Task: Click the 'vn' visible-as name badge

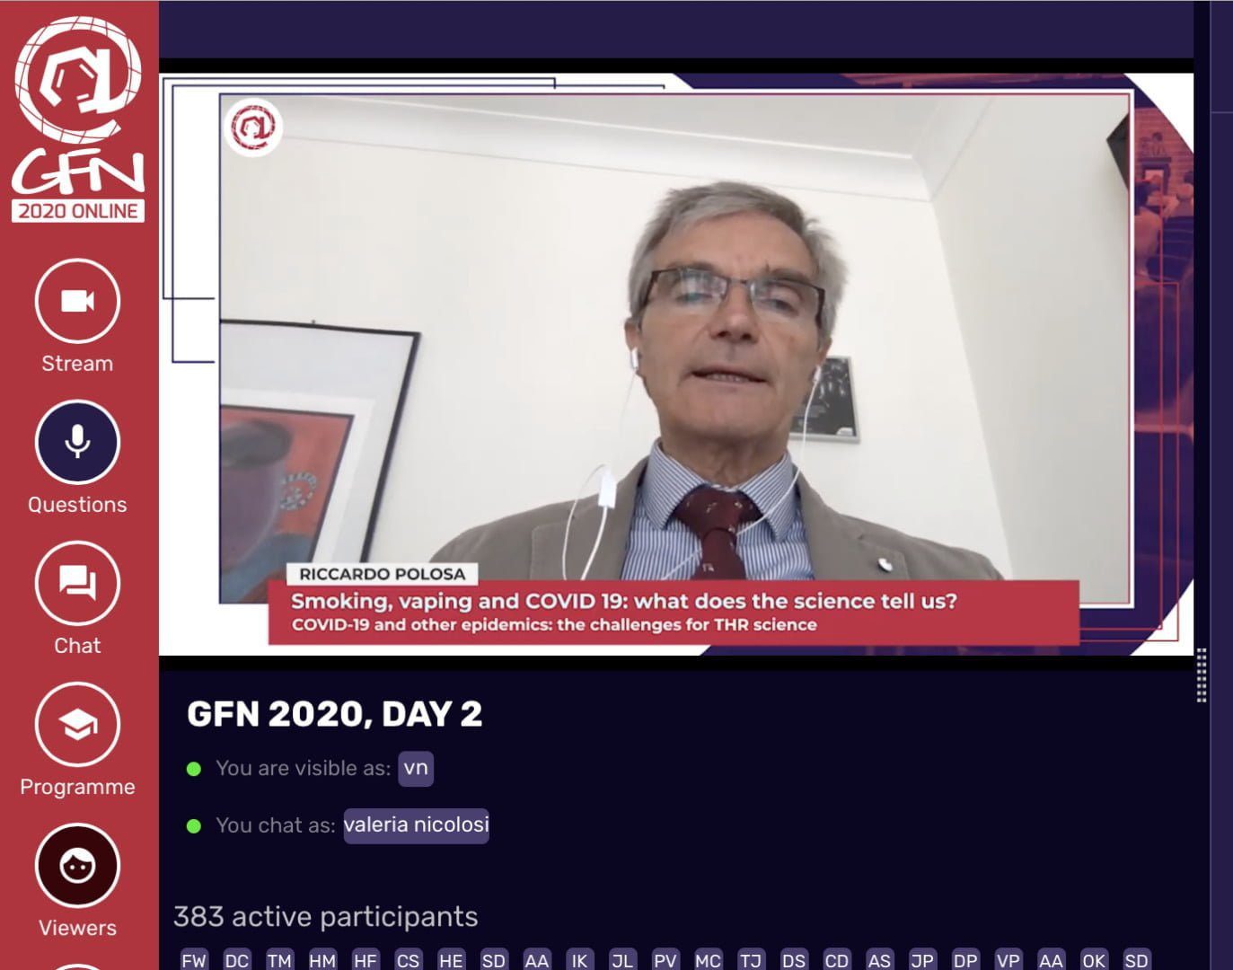Action: [416, 769]
